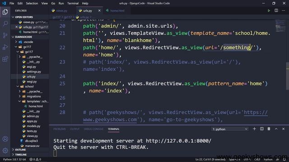
Task: Click errors and warnings status indicator
Action: (x=35, y=159)
